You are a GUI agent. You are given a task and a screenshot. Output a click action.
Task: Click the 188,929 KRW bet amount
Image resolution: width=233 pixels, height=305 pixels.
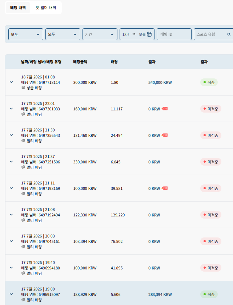click(85, 294)
